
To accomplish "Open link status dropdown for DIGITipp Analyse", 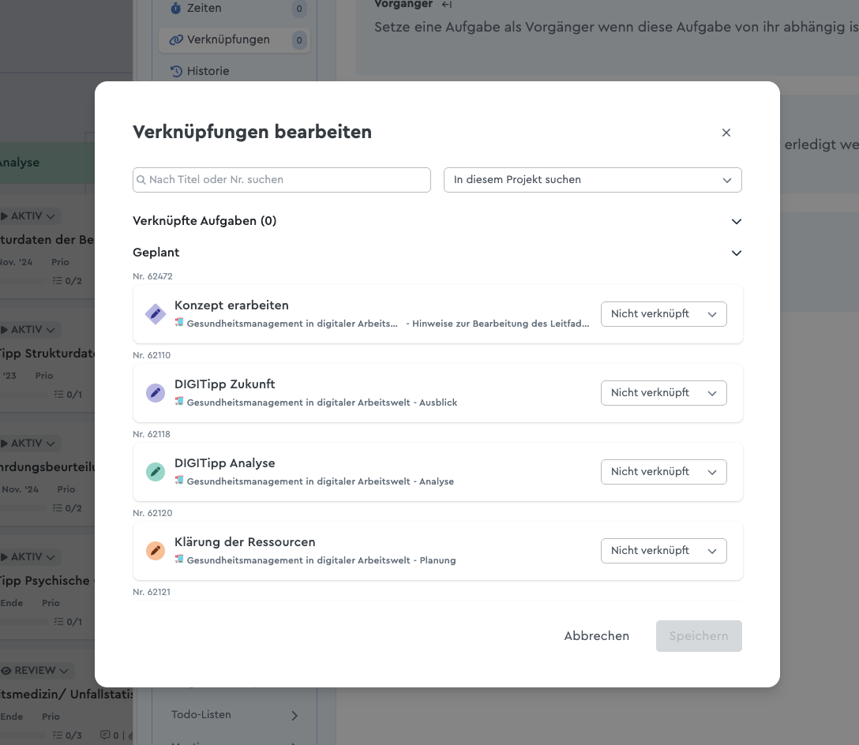I will pyautogui.click(x=663, y=472).
